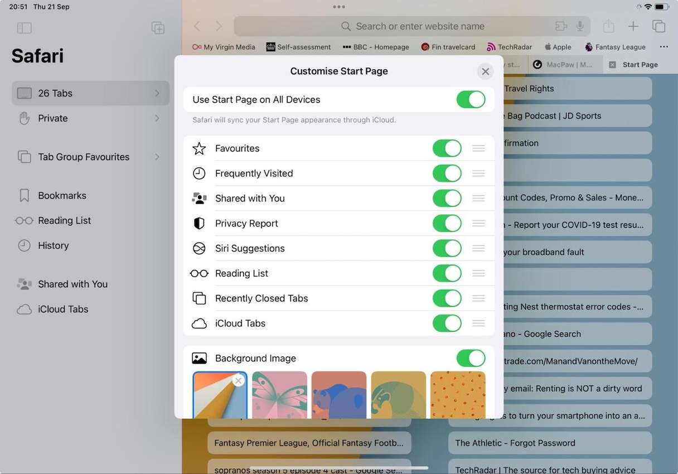The height and width of the screenshot is (474, 678).
Task: Go back with the back arrow
Action: 197,26
